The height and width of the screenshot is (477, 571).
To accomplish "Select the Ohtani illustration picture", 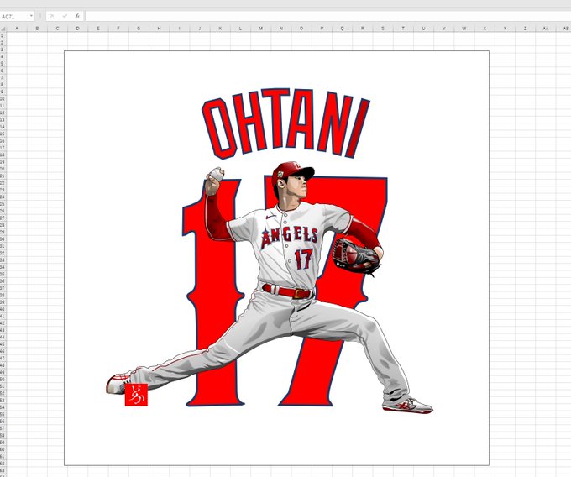I will (x=276, y=258).
